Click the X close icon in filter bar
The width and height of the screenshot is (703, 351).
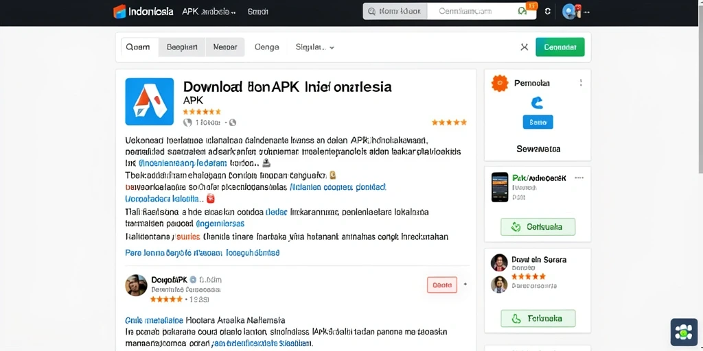[x=524, y=47]
